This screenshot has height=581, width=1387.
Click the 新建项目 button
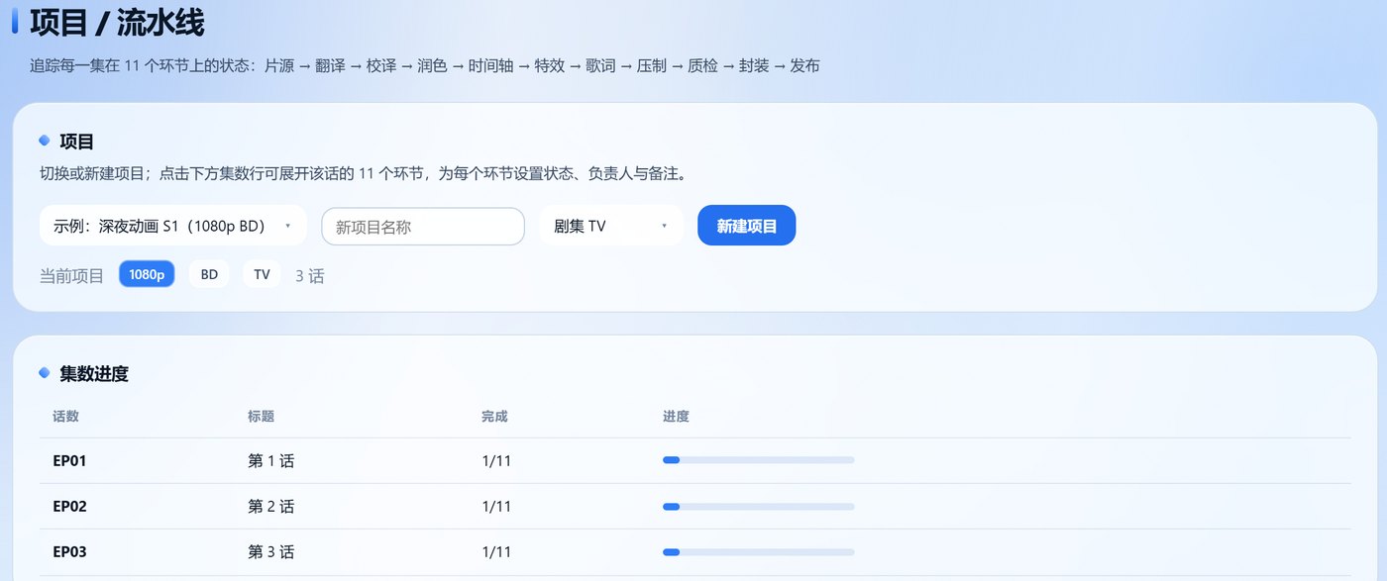(746, 226)
